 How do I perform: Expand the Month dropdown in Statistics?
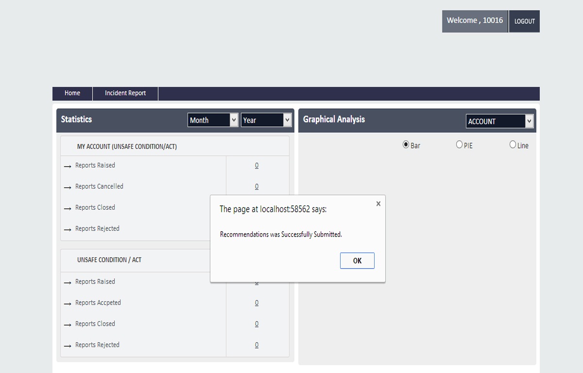213,120
